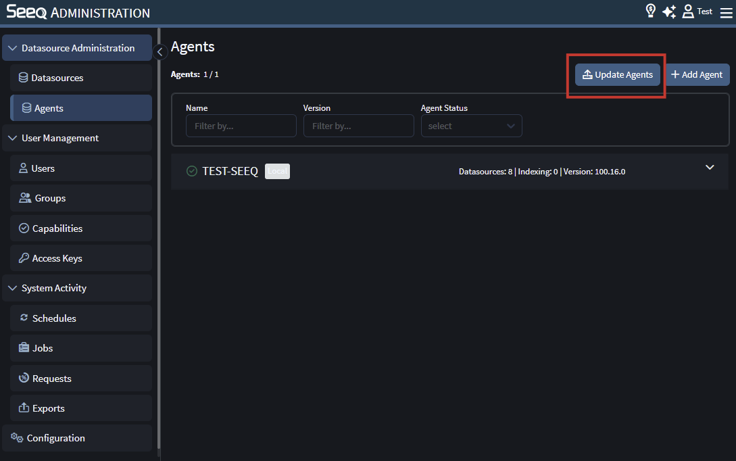Click the Test user profile icon
Screen dimensions: 736x461
689,11
